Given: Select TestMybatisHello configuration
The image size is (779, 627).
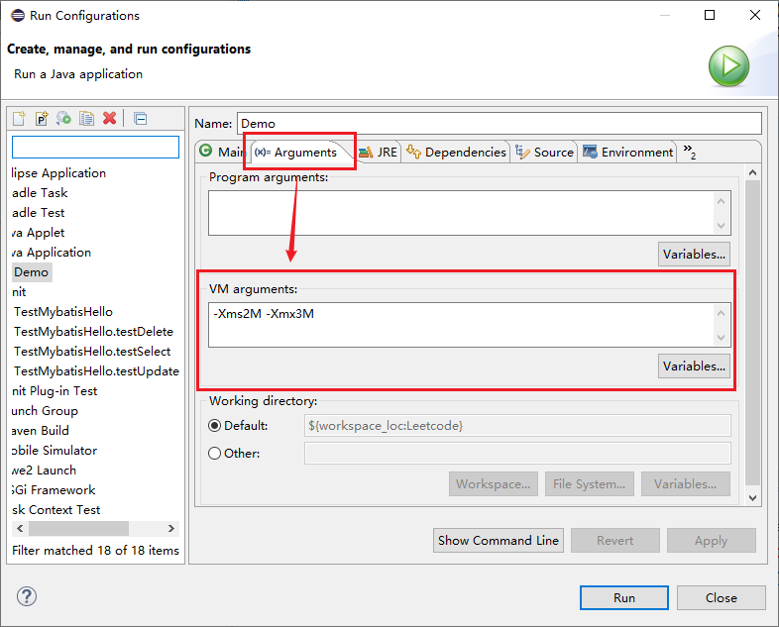Looking at the screenshot, I should coord(63,312).
